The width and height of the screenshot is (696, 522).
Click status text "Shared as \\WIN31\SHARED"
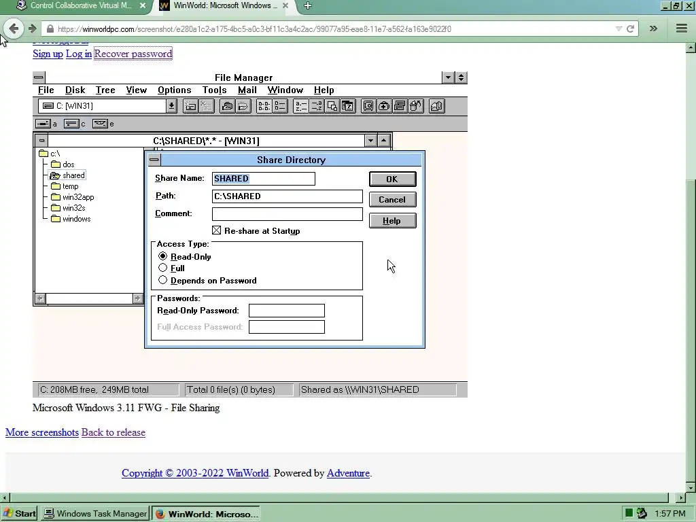pyautogui.click(x=360, y=389)
